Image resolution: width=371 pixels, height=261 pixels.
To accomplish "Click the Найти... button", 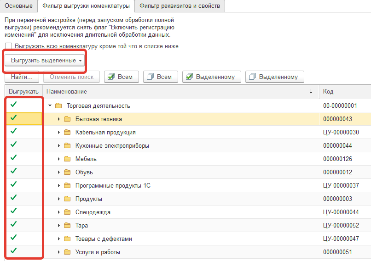I will 22,77.
